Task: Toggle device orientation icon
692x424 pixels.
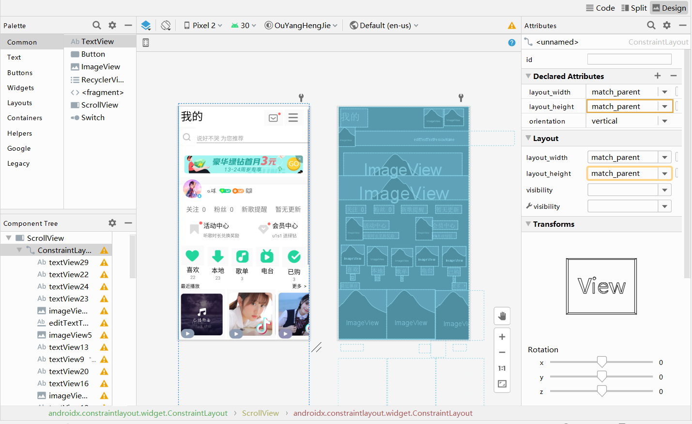Action: point(166,25)
